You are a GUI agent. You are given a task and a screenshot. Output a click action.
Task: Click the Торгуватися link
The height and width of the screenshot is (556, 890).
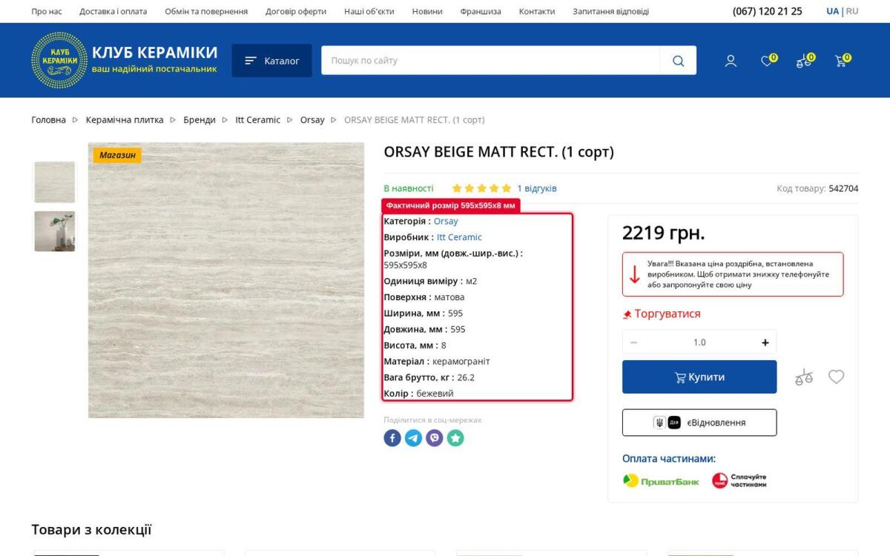click(662, 314)
